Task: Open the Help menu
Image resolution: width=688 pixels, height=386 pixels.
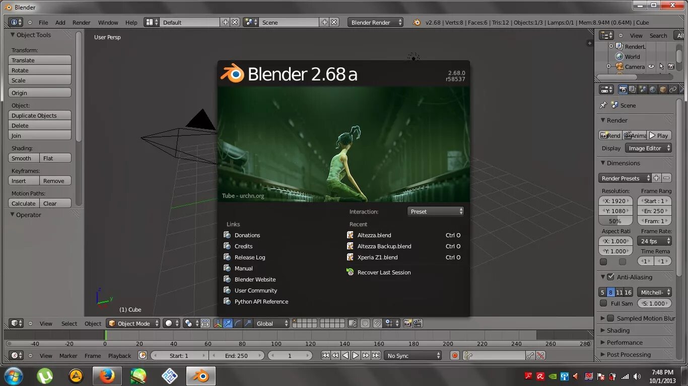Action: 131,23
